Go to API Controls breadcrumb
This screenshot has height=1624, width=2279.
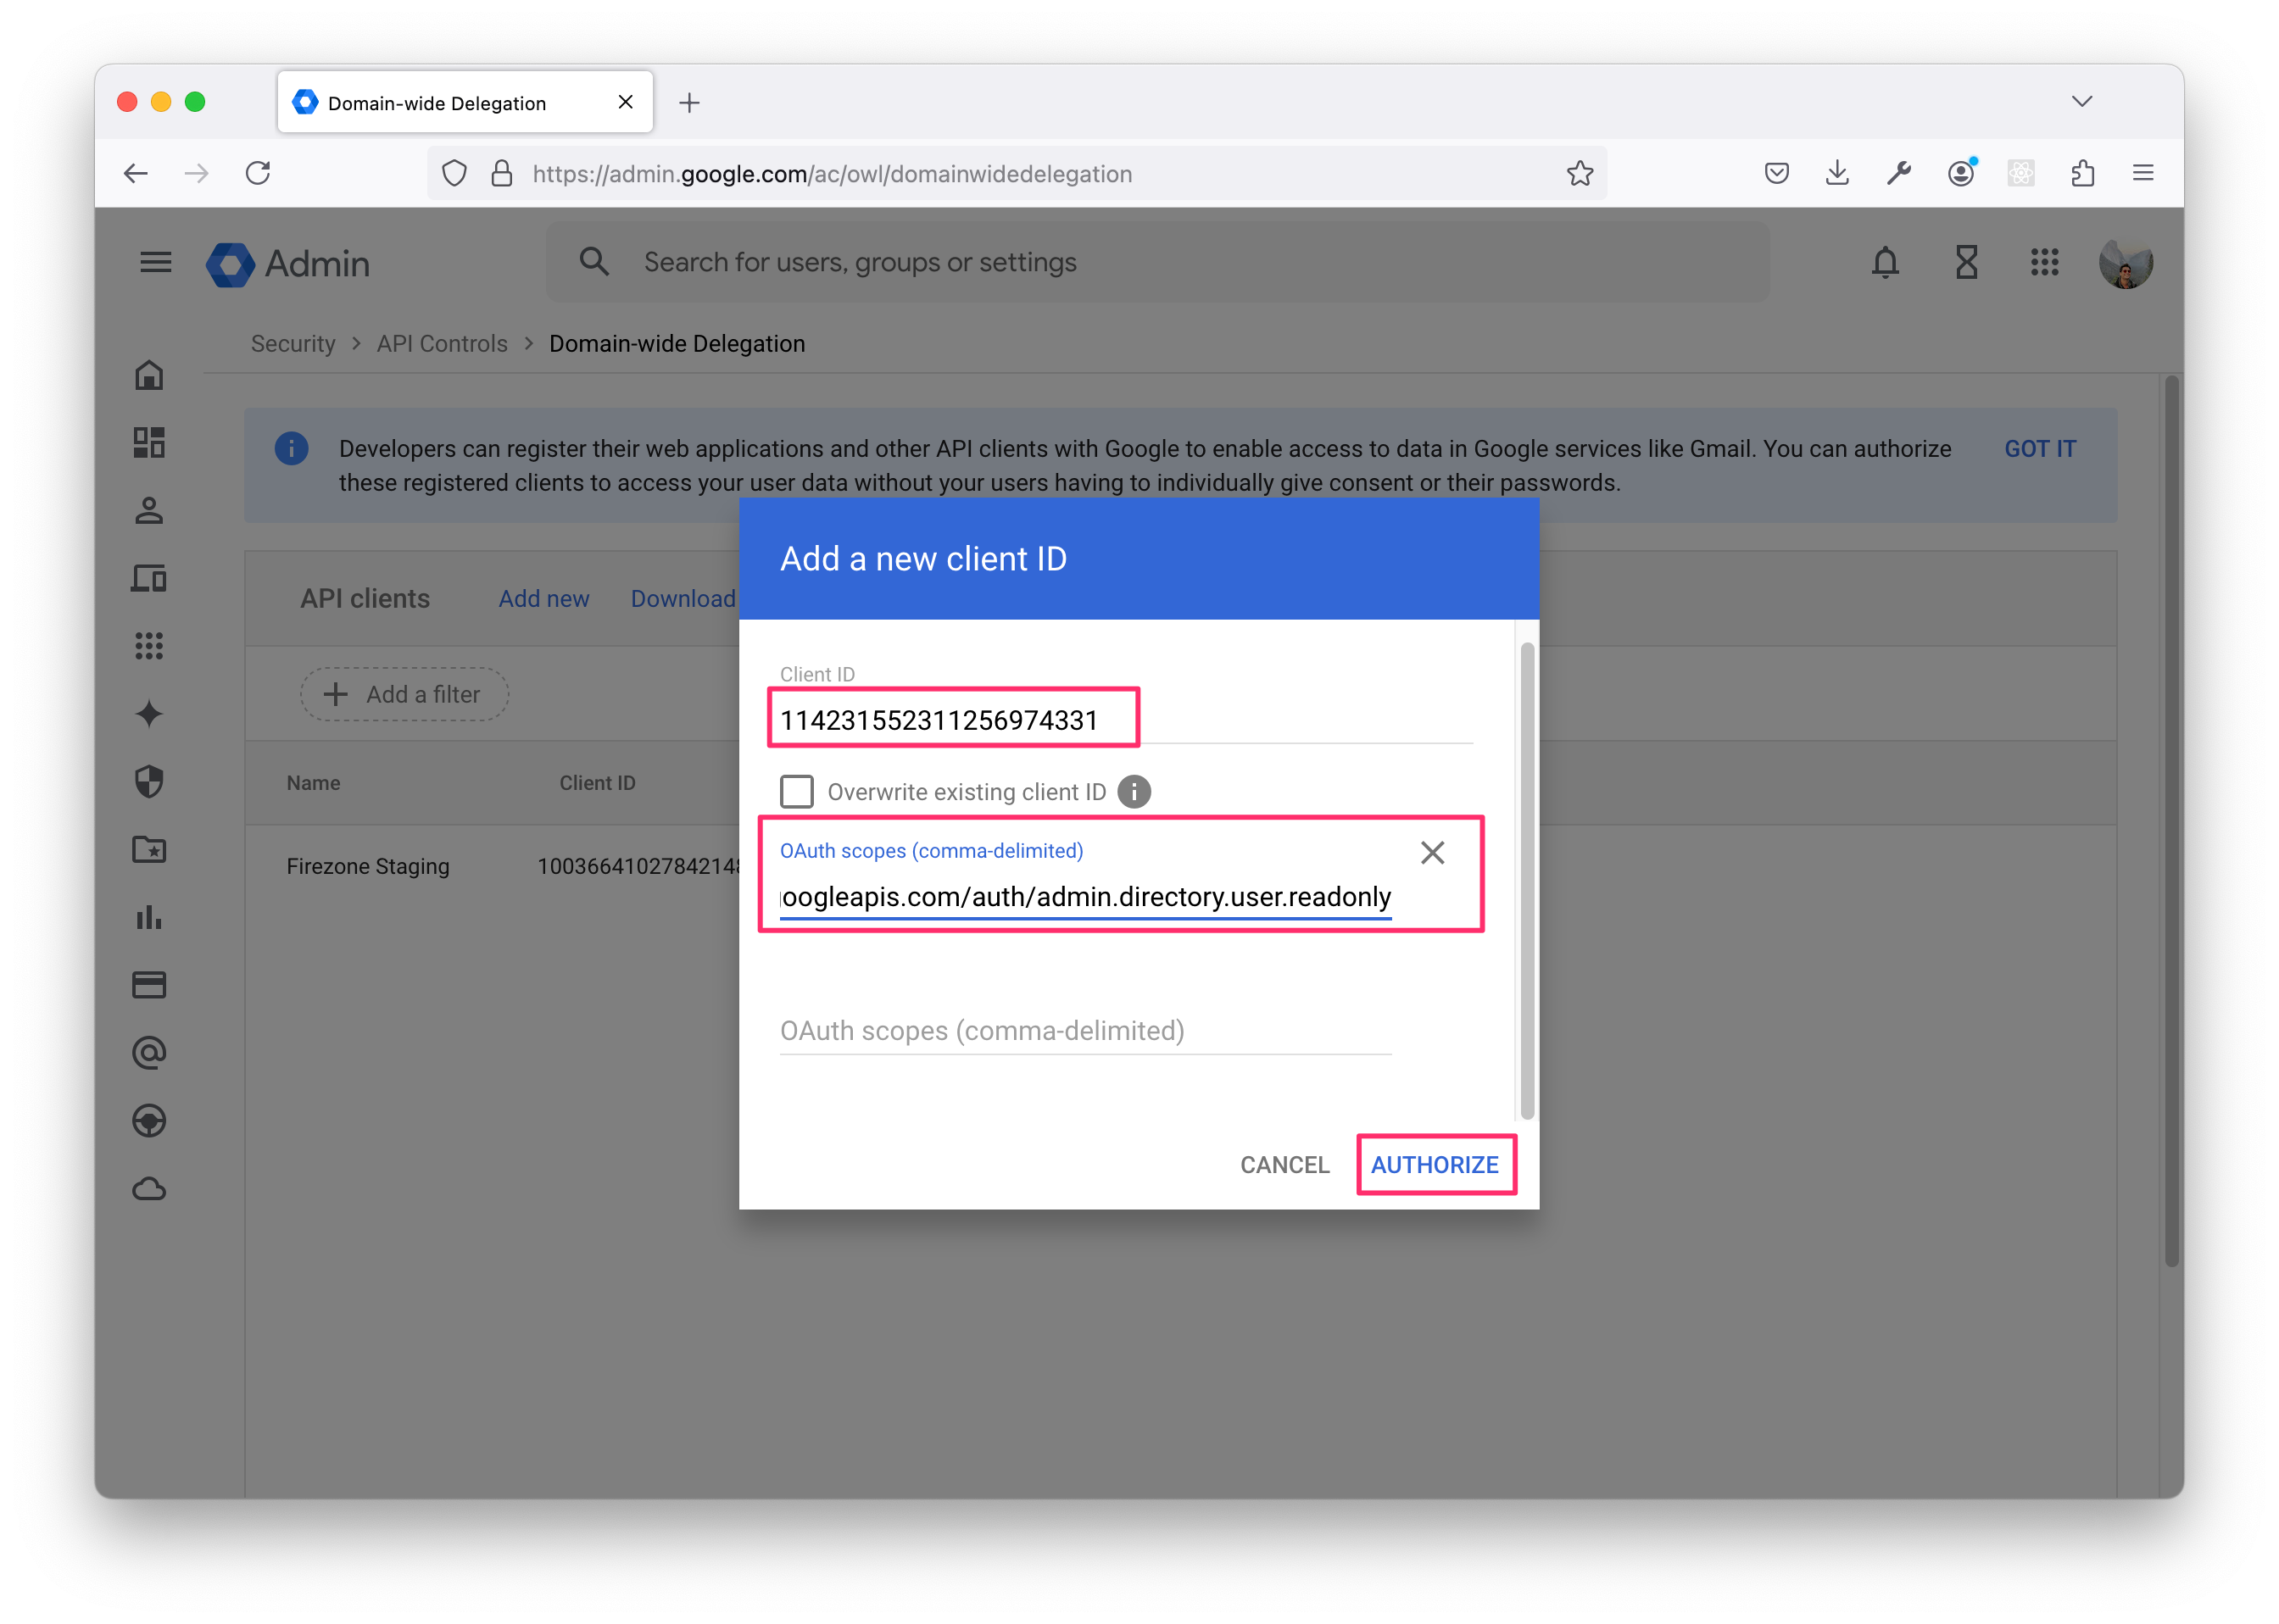click(442, 344)
